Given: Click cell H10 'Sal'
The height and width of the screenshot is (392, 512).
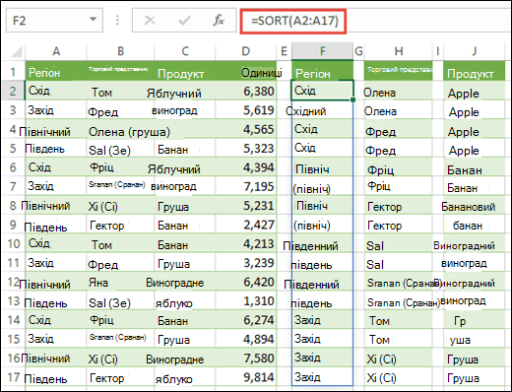Looking at the screenshot, I should [399, 243].
